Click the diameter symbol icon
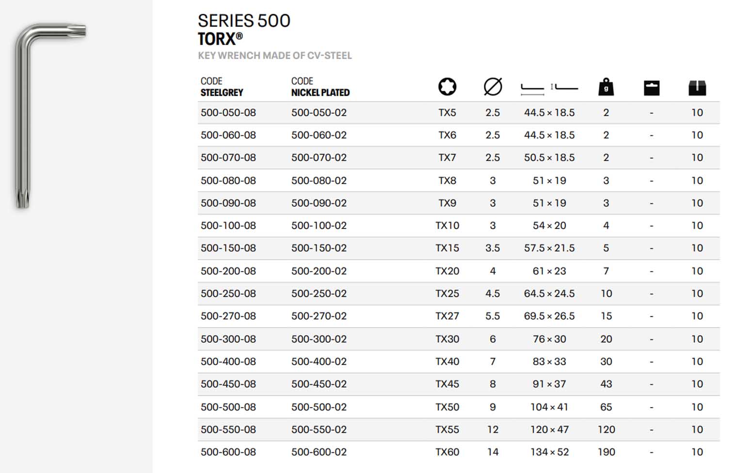The image size is (733, 473). pos(493,87)
